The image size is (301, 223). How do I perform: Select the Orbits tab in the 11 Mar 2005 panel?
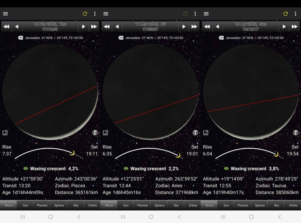pos(193,205)
